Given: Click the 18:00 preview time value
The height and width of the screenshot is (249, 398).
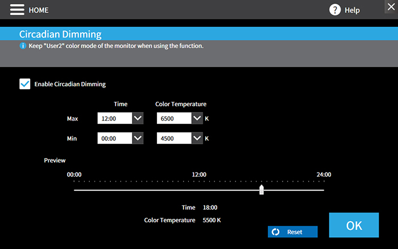Looking at the screenshot, I should pyautogui.click(x=210, y=208).
